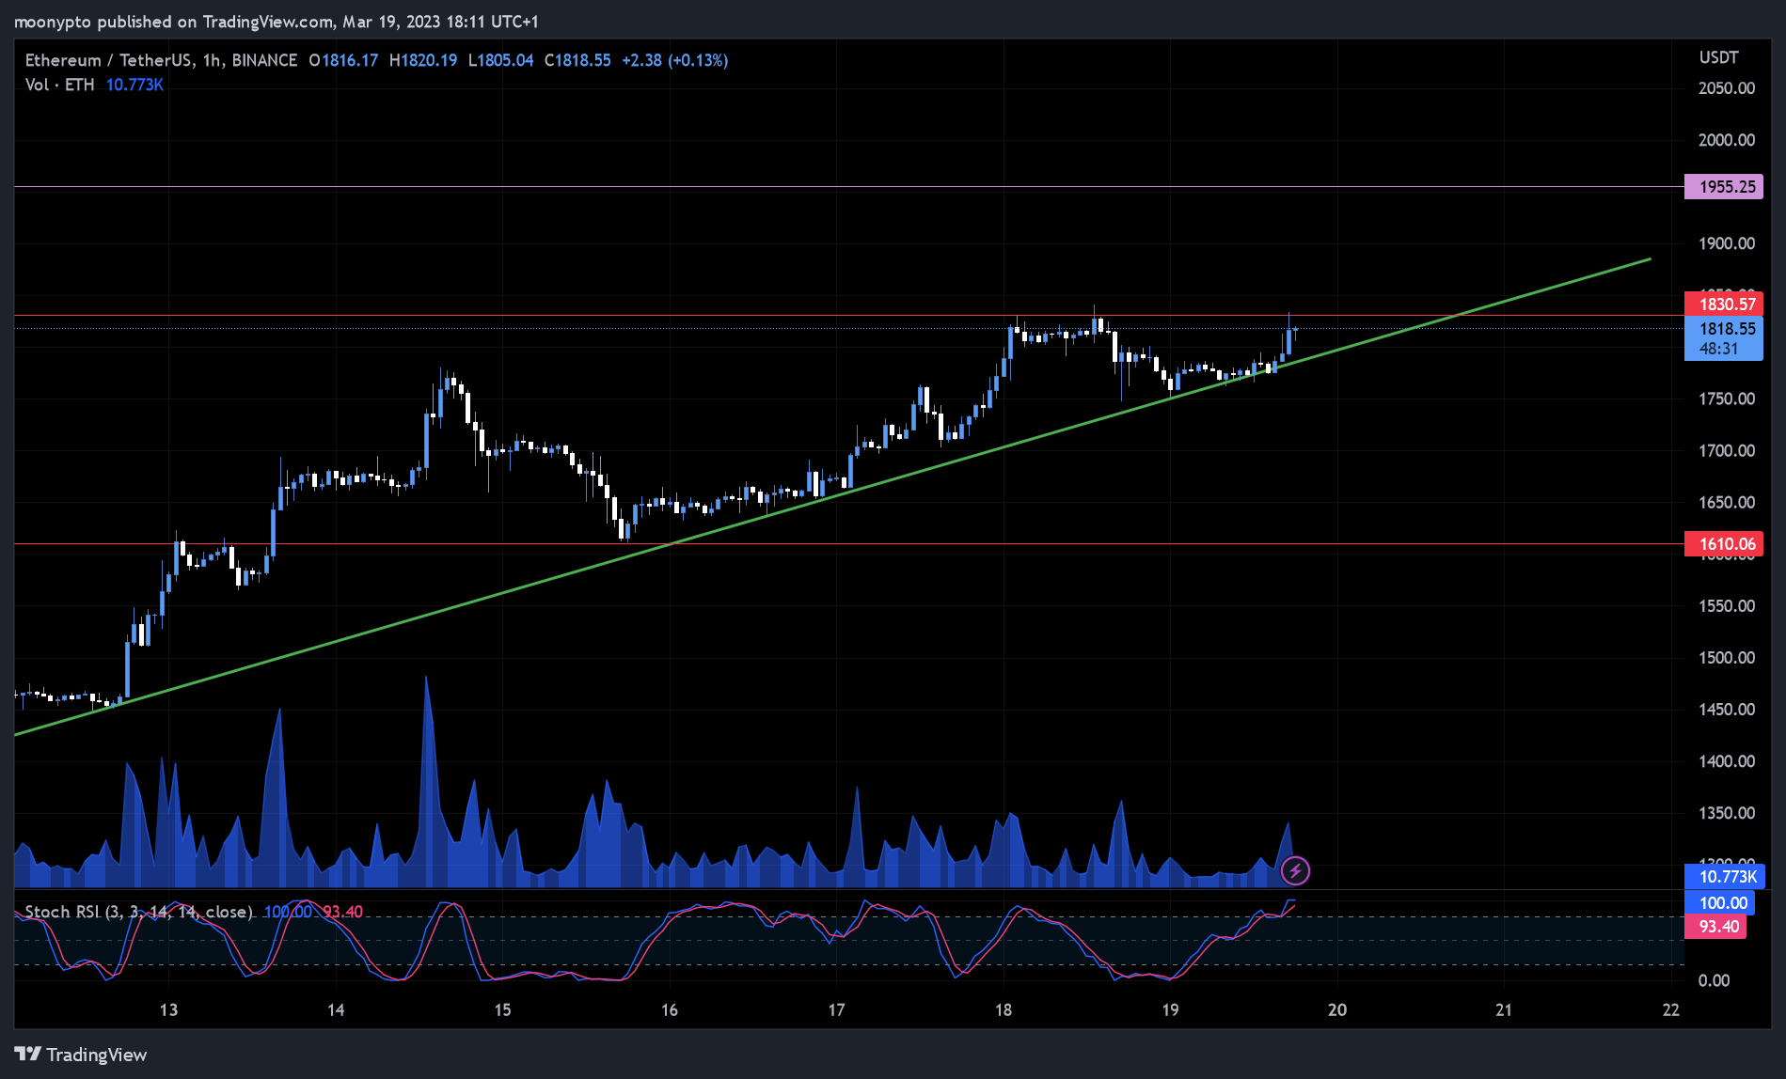
Task: Click the 93.40 Stoch RSI axis label
Action: click(1715, 926)
